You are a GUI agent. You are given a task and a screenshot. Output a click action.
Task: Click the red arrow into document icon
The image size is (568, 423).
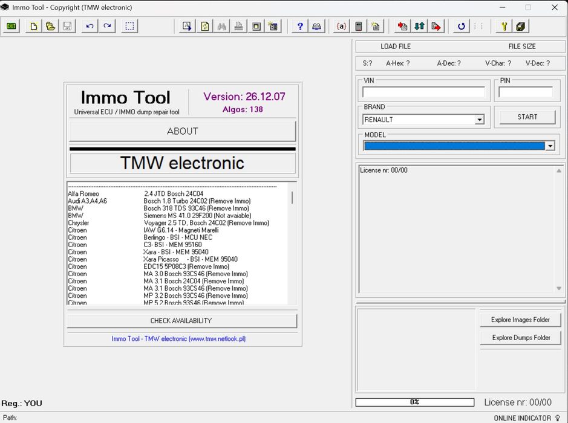click(402, 26)
